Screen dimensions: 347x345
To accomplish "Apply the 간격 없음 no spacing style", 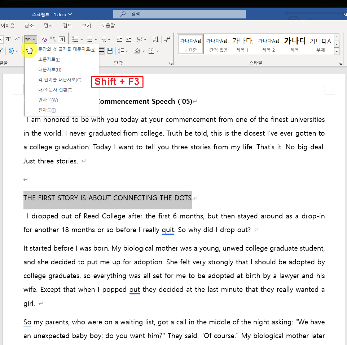I will tap(217, 44).
